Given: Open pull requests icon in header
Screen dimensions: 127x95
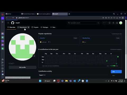Looking at the screenshot, I should point(113,23).
